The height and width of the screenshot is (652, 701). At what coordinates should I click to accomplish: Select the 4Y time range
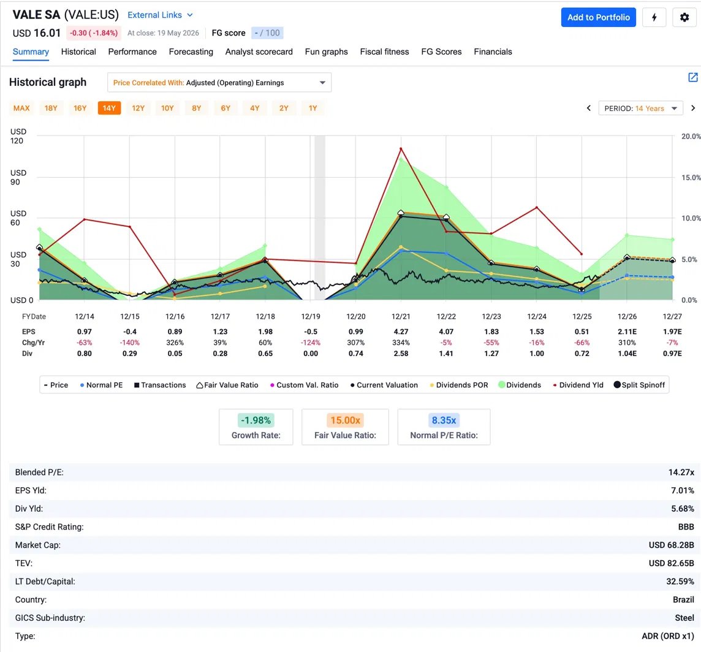coord(254,108)
